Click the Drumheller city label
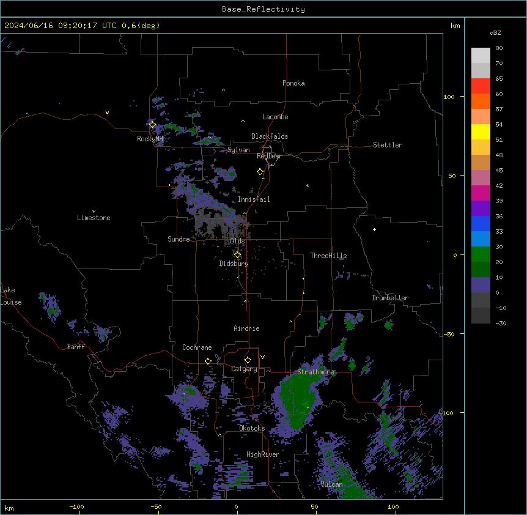 (390, 298)
